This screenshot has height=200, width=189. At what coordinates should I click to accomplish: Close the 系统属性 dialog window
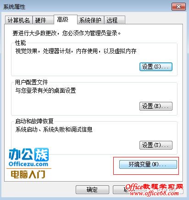tap(178, 7)
